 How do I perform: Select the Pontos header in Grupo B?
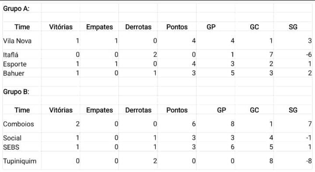pos(177,110)
